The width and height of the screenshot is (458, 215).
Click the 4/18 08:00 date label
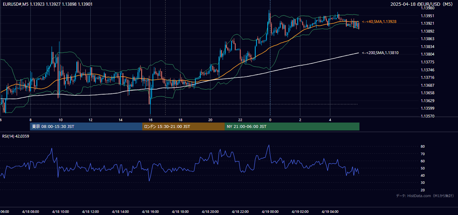(30, 211)
